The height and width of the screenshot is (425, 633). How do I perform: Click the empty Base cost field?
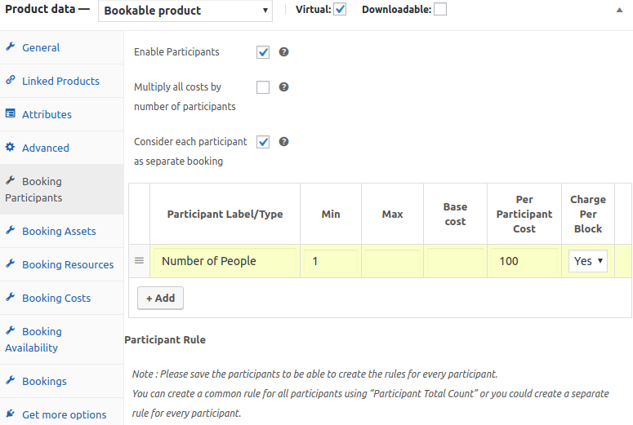point(455,261)
